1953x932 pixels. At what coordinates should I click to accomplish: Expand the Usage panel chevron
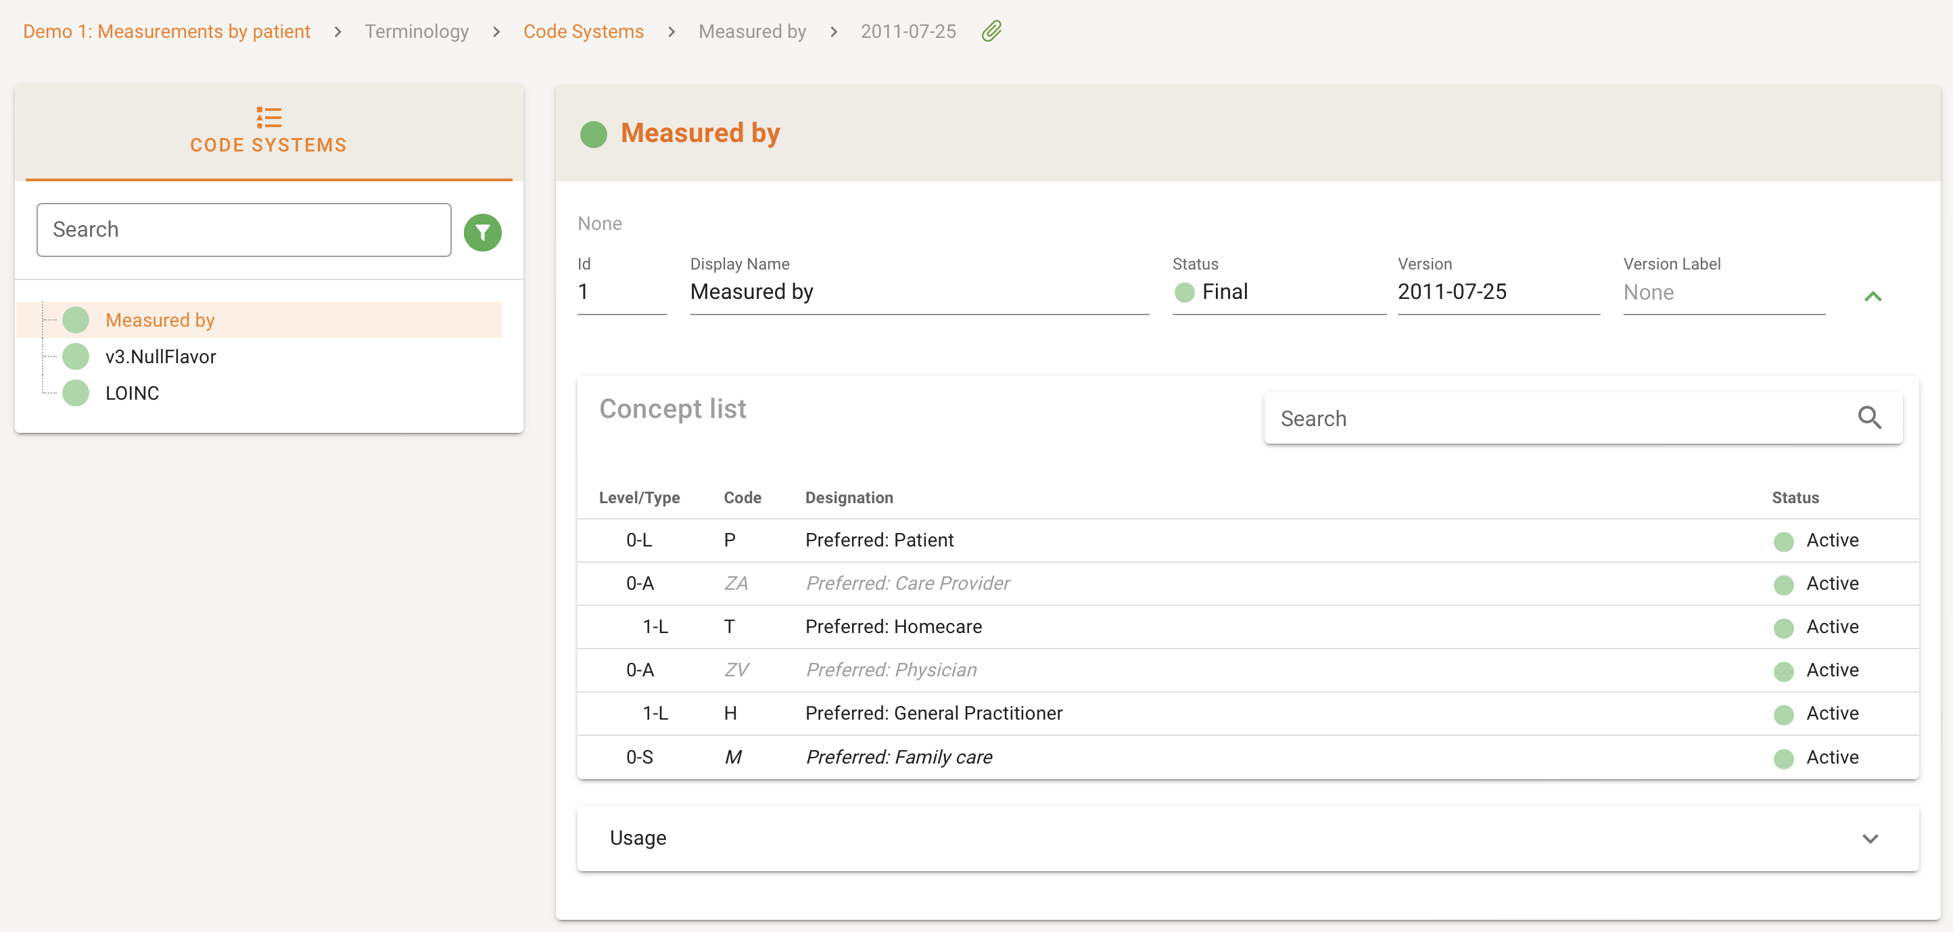1870,838
